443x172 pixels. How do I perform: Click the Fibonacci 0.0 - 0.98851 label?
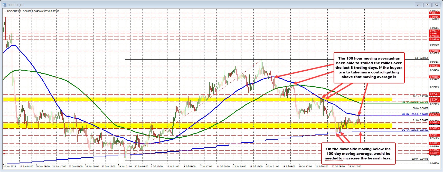421,58
